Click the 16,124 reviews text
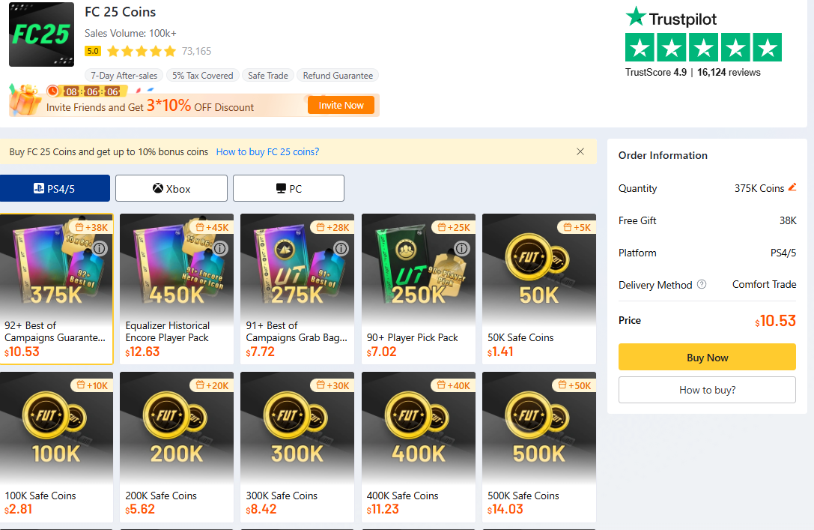This screenshot has height=530, width=814. pos(729,72)
